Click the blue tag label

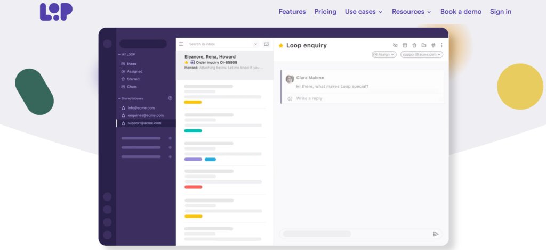pos(210,160)
